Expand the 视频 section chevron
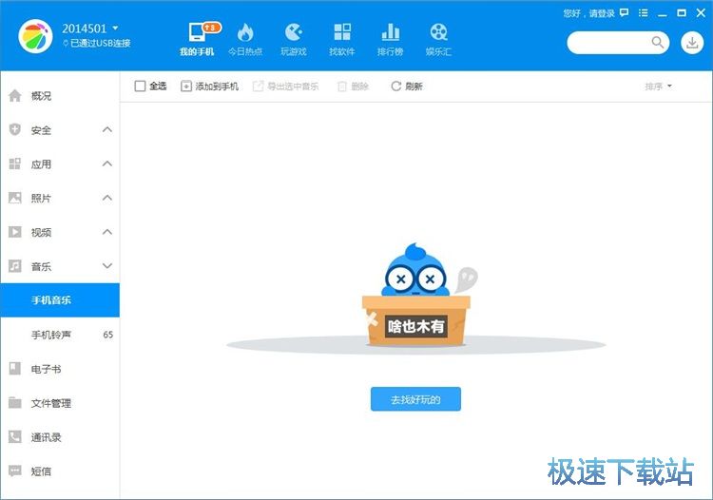This screenshot has width=713, height=500. pyautogui.click(x=107, y=232)
